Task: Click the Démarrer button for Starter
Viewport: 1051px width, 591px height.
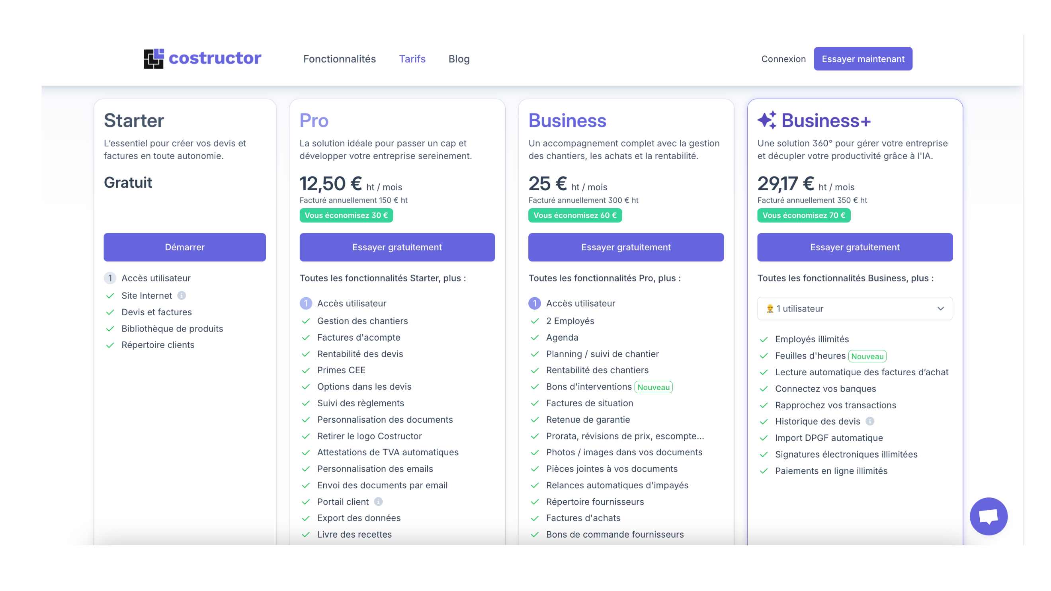Action: 184,247
